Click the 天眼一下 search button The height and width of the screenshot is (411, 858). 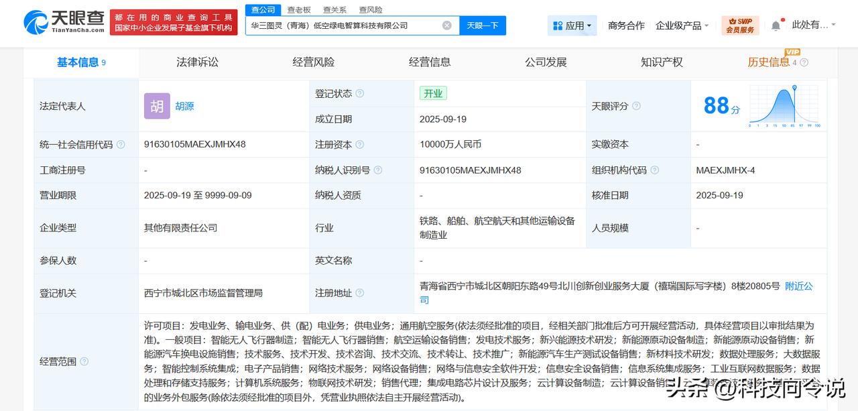click(483, 25)
